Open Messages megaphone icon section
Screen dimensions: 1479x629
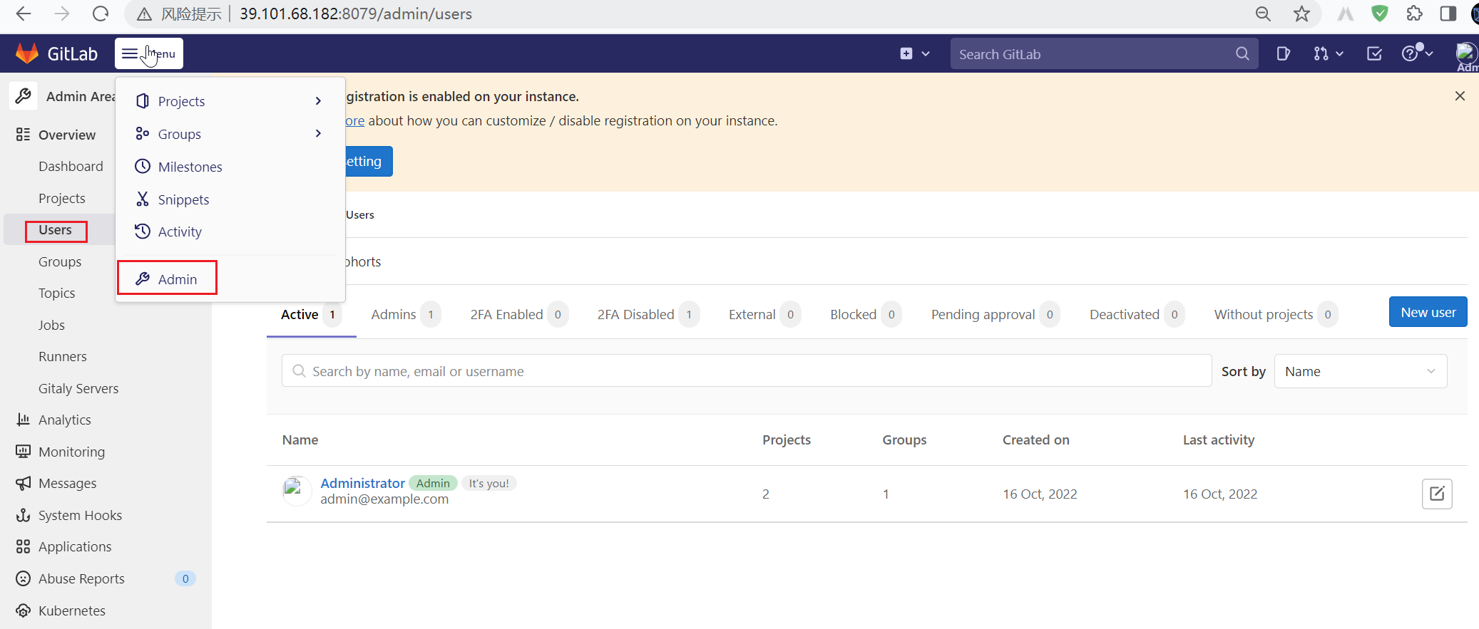click(23, 483)
